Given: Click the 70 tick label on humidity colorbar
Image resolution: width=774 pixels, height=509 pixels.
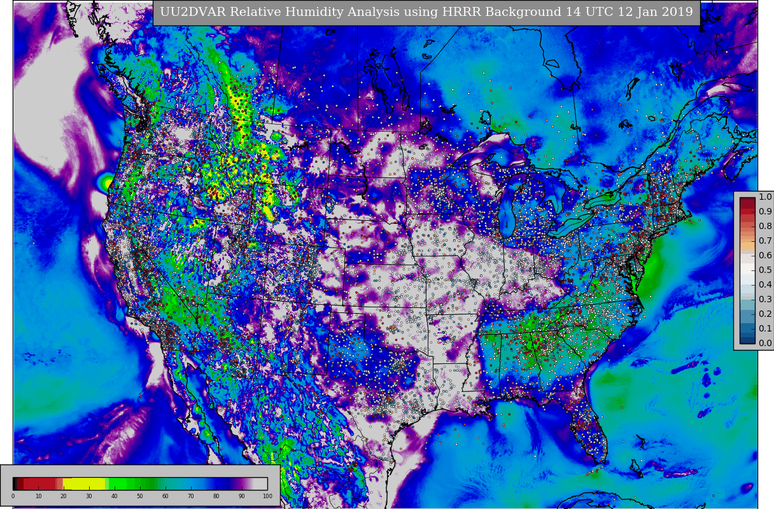Looking at the screenshot, I should tap(191, 496).
